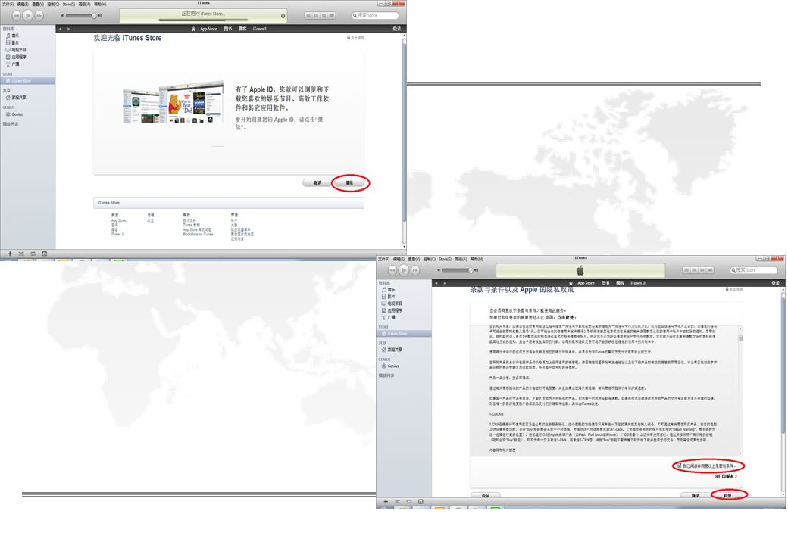The height and width of the screenshot is (545, 788).
Task: Stop loading iTunes Store in status display
Action: [283, 16]
